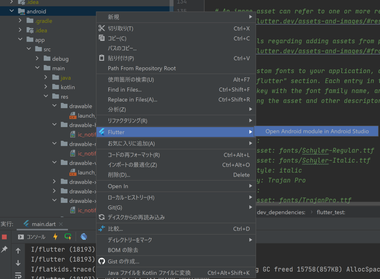Close the main.dart run tab
The height and width of the screenshot is (279, 380).
(61, 224)
